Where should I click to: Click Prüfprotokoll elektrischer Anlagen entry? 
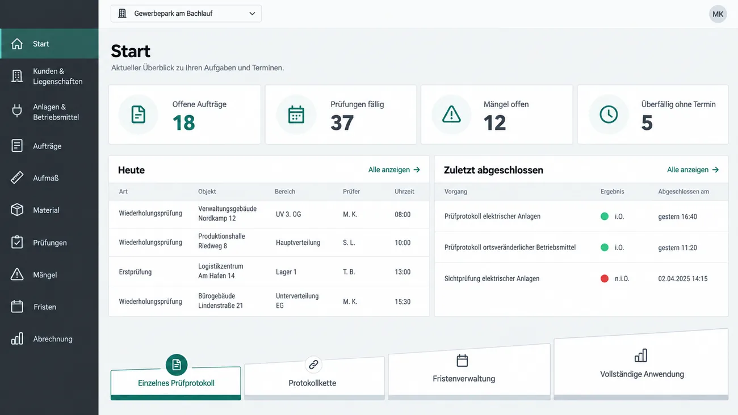click(x=492, y=216)
